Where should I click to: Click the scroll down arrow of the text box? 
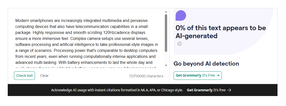point(166,65)
